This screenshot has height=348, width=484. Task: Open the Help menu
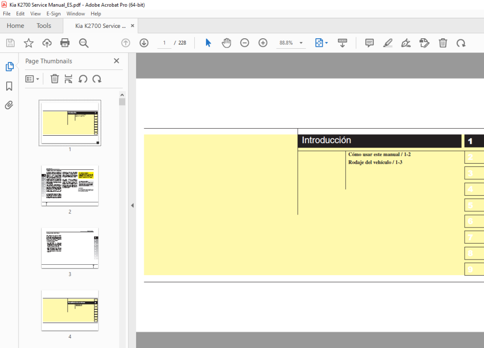(x=95, y=14)
